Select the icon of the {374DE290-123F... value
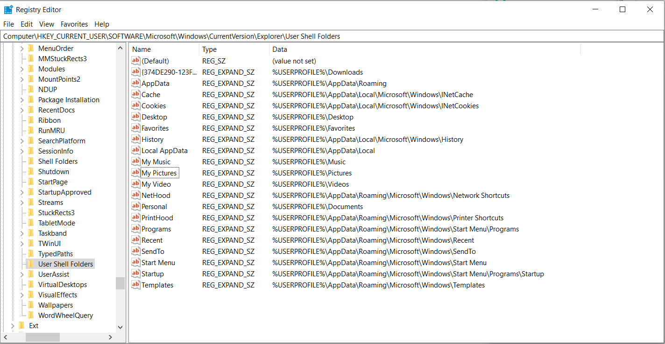 pyautogui.click(x=136, y=72)
